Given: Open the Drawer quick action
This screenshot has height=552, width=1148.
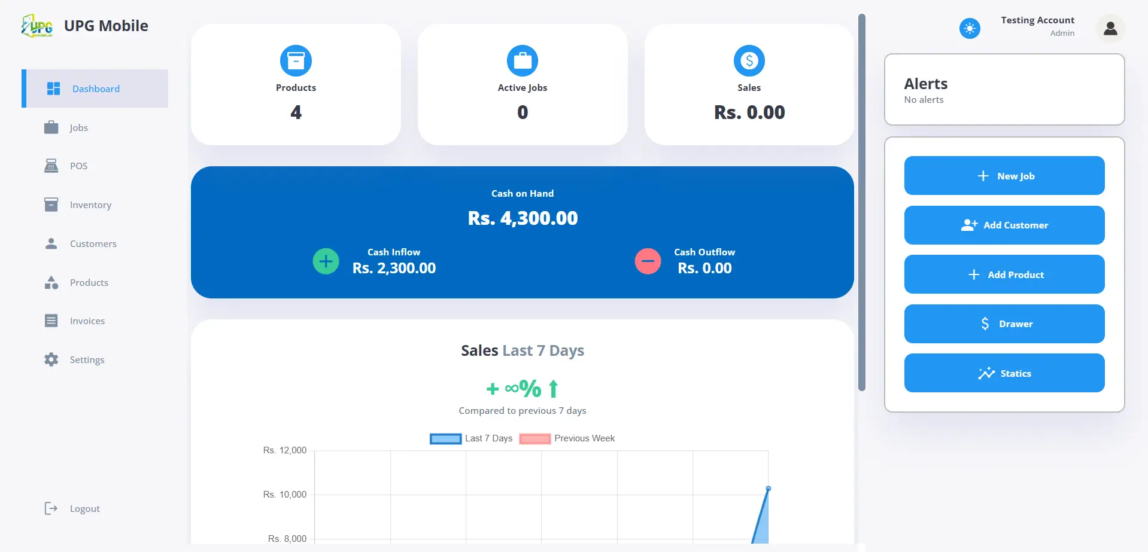Looking at the screenshot, I should [x=1004, y=324].
